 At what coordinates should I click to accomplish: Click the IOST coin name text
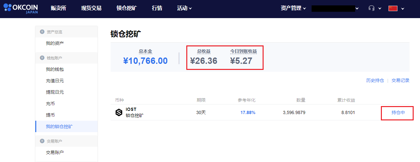click(131, 110)
